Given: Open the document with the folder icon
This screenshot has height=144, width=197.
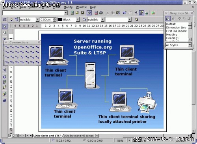Looking at the screenshot, I should point(77,13).
